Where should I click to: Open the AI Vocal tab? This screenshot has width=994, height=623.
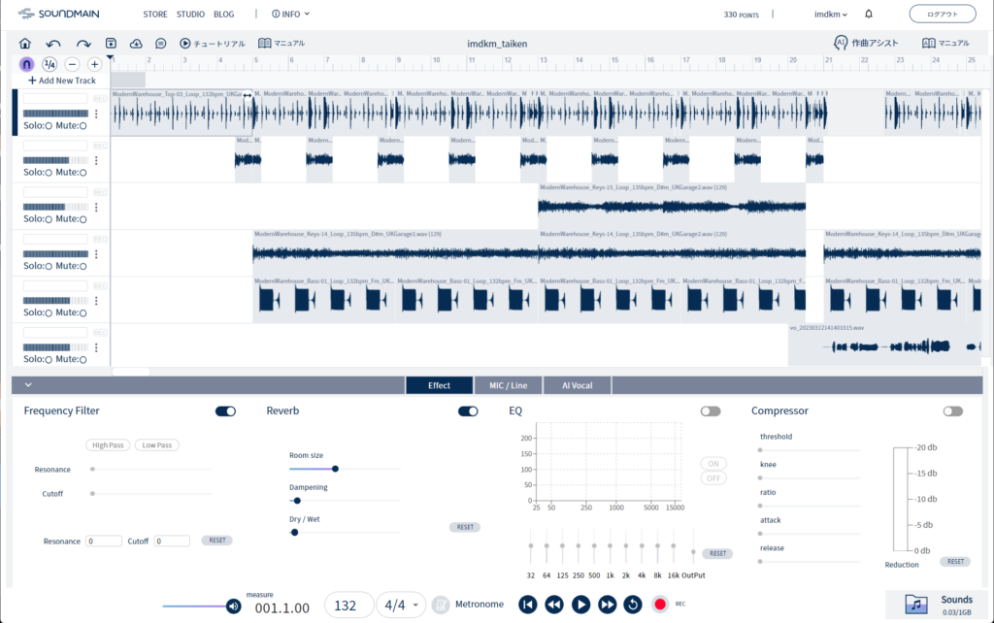click(578, 385)
